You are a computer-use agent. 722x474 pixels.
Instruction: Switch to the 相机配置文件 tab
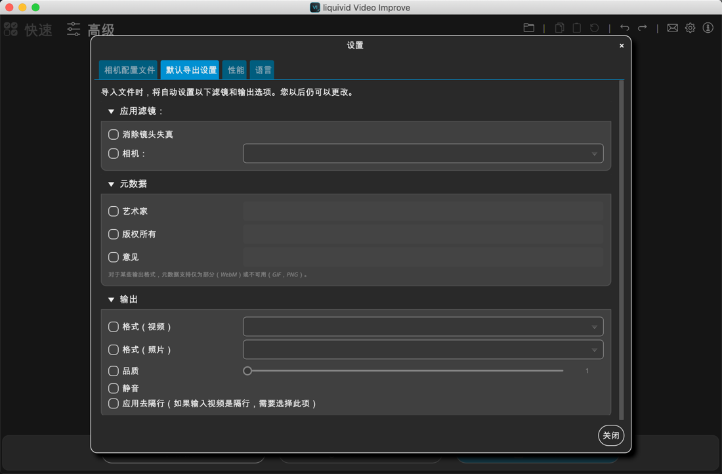pos(128,69)
